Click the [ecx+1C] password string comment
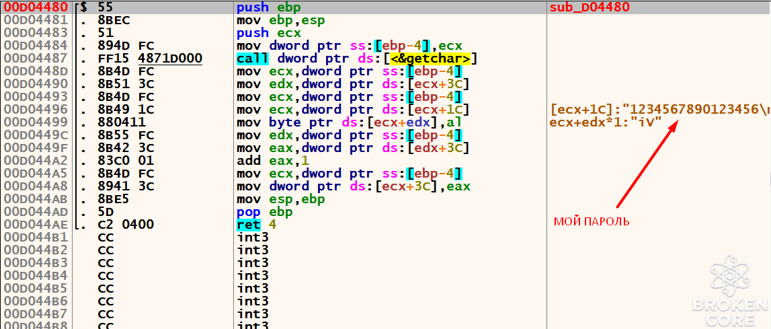771x329 pixels. pos(660,110)
